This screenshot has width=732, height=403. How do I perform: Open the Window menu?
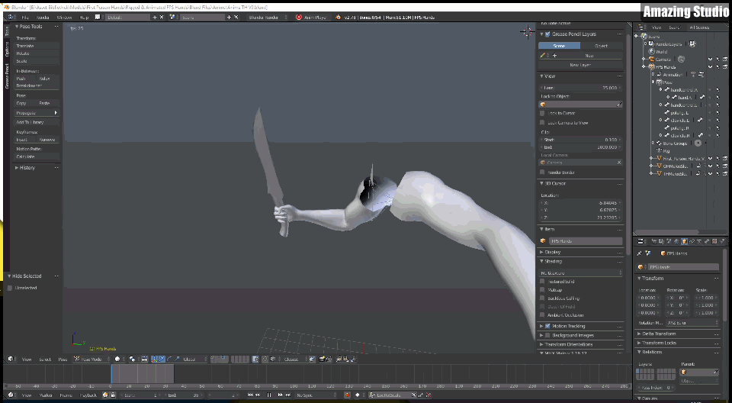point(65,16)
